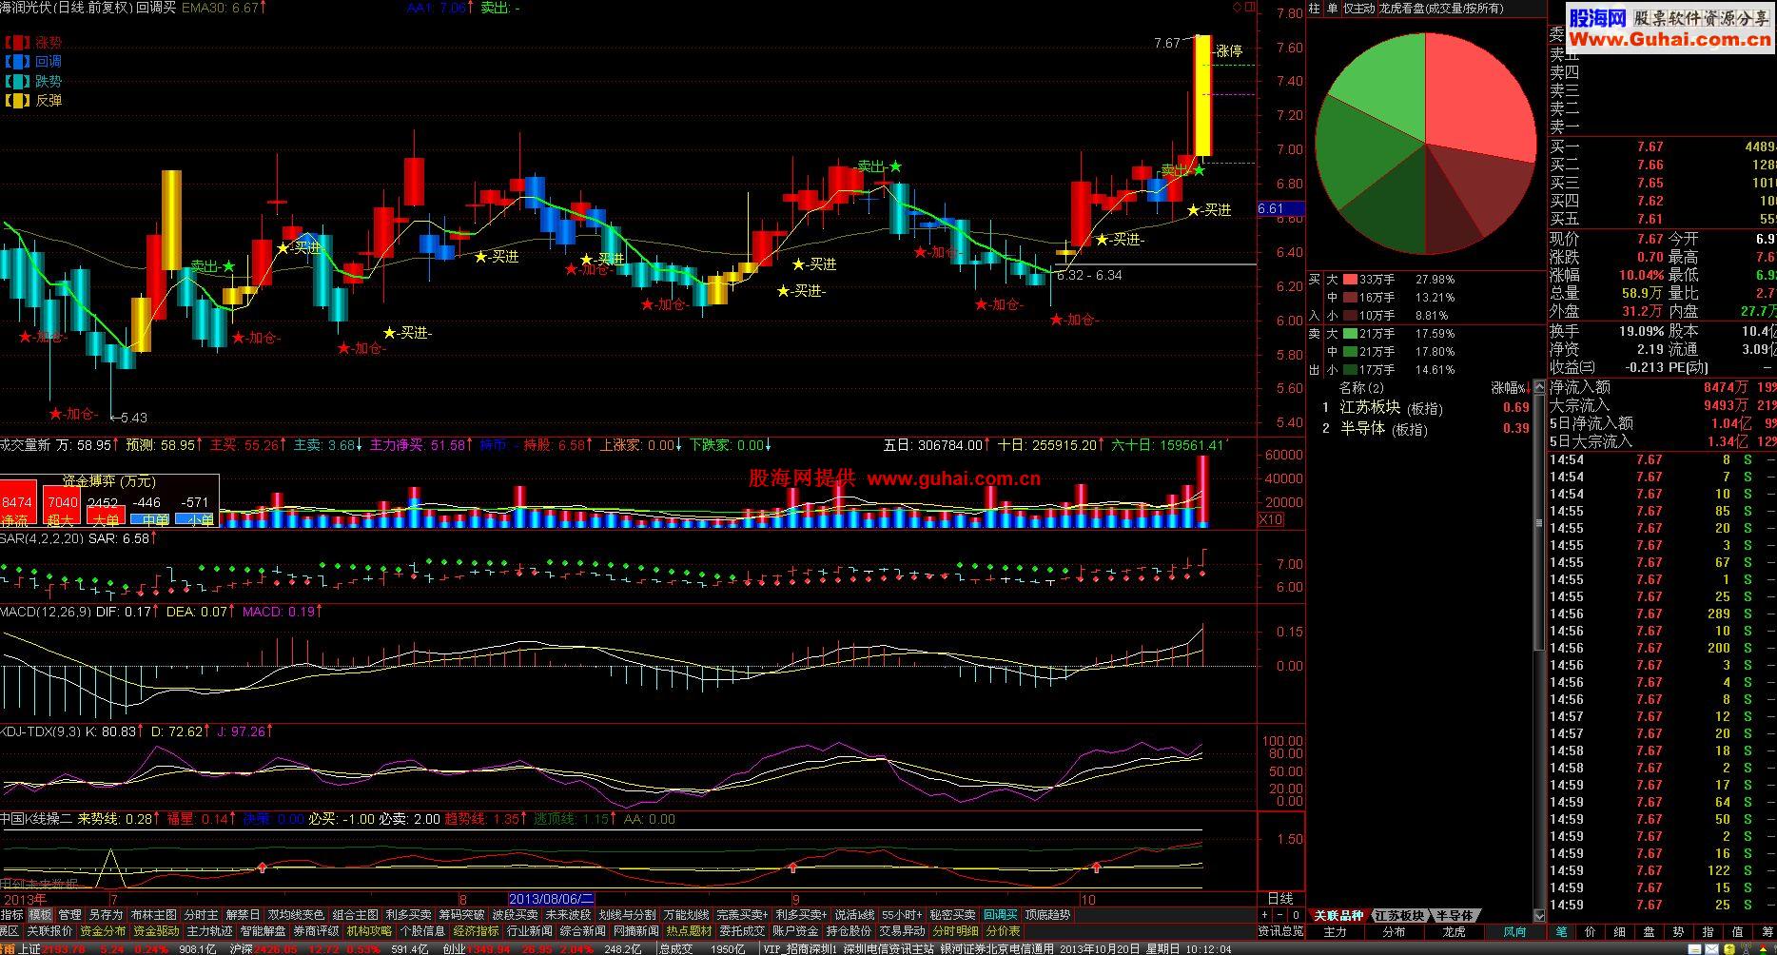This screenshot has height=955, width=1777.
Task: Open the 热点题材 panel
Action: 689,931
